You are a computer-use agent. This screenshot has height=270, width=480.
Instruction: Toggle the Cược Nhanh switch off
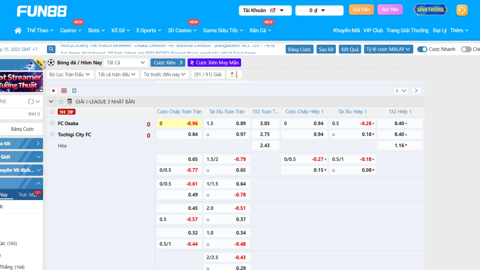coord(422,49)
